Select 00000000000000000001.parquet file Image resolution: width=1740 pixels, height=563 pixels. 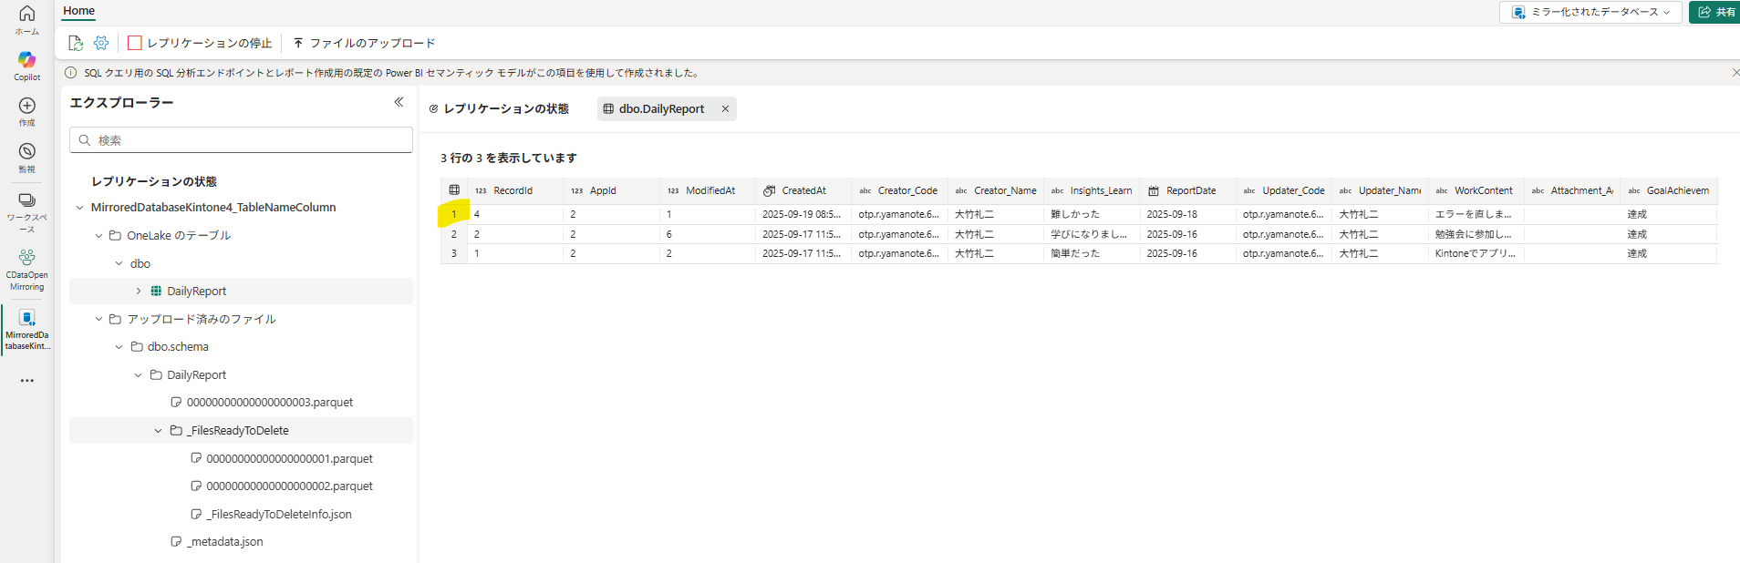coord(289,458)
